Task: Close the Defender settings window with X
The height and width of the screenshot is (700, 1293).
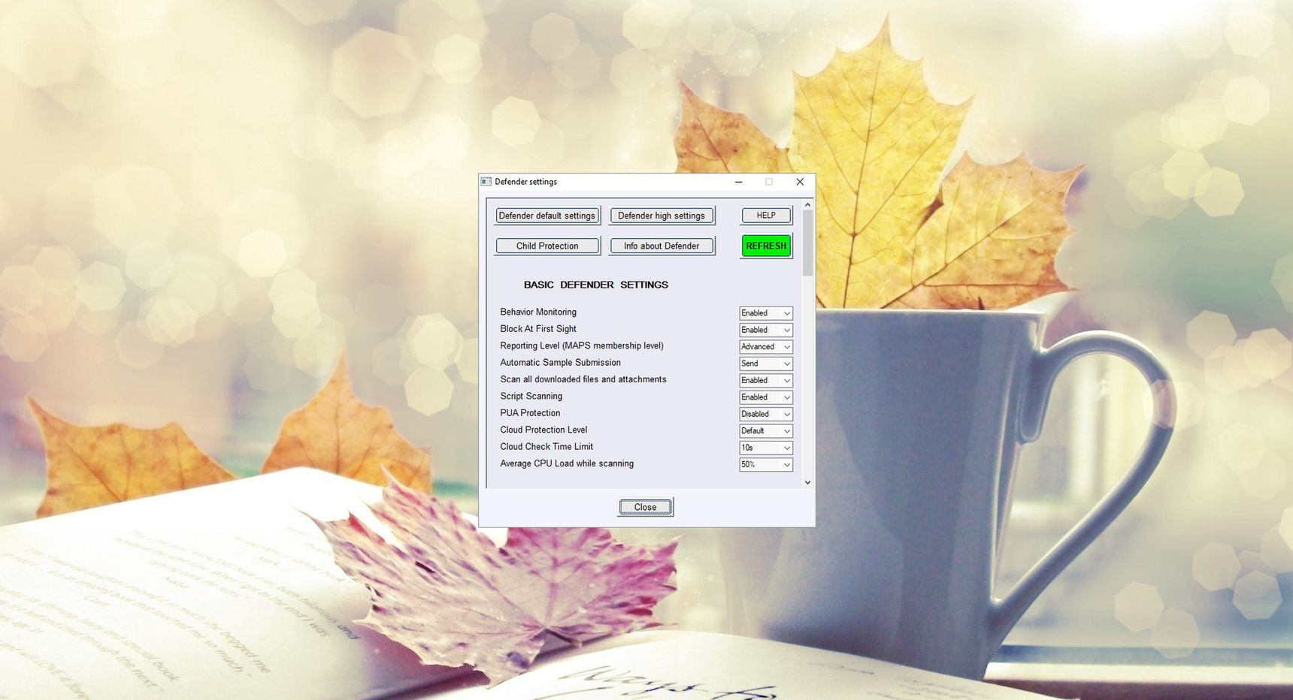Action: tap(800, 182)
